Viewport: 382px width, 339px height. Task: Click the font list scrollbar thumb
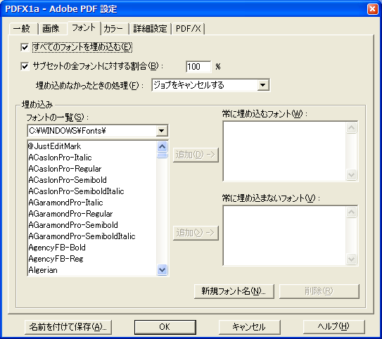click(x=163, y=155)
